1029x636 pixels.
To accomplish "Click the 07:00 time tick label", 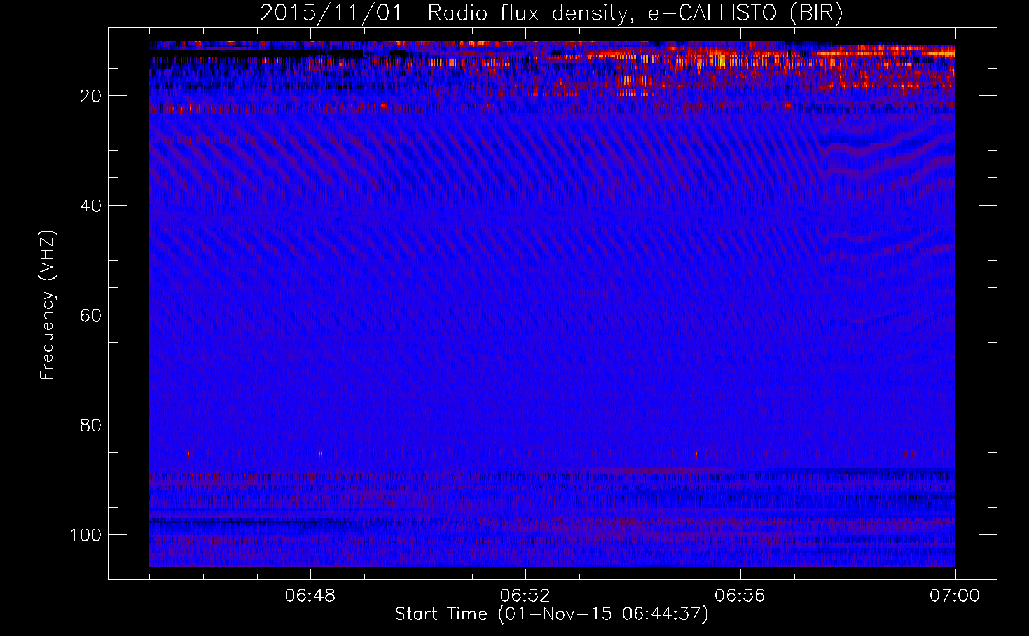I will [955, 596].
